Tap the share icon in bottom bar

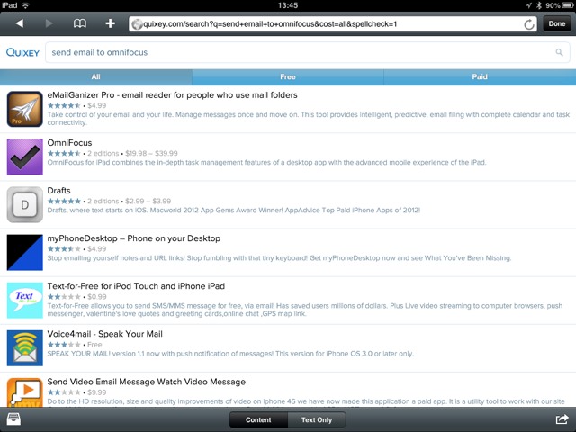pyautogui.click(x=562, y=419)
